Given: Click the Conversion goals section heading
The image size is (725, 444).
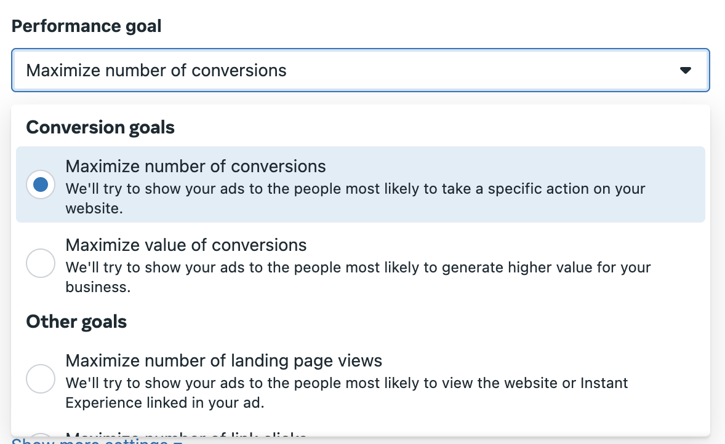Looking at the screenshot, I should coord(100,127).
